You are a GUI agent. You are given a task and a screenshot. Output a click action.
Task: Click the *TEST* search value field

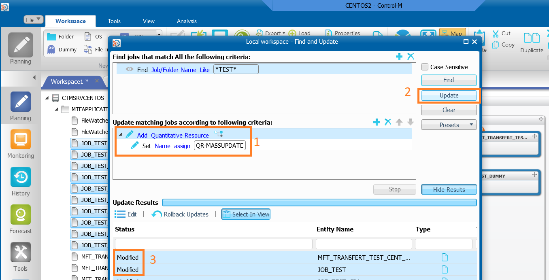point(236,69)
